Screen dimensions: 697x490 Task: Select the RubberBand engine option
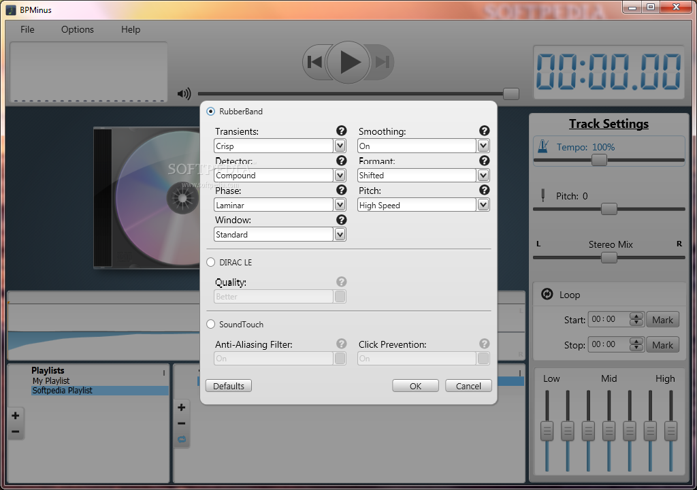pos(211,112)
